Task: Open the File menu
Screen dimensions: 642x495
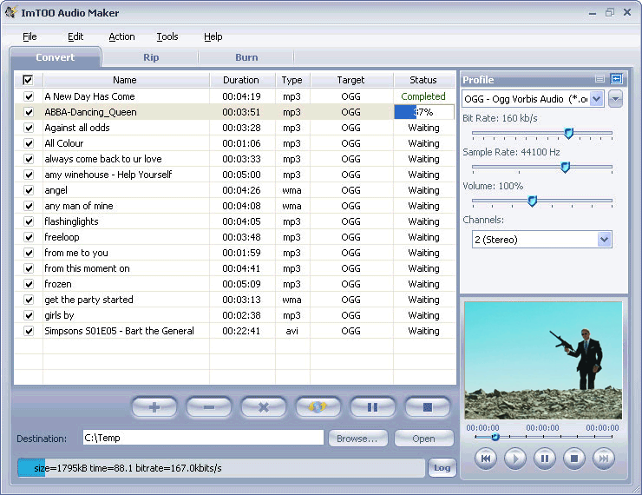Action: (x=29, y=36)
